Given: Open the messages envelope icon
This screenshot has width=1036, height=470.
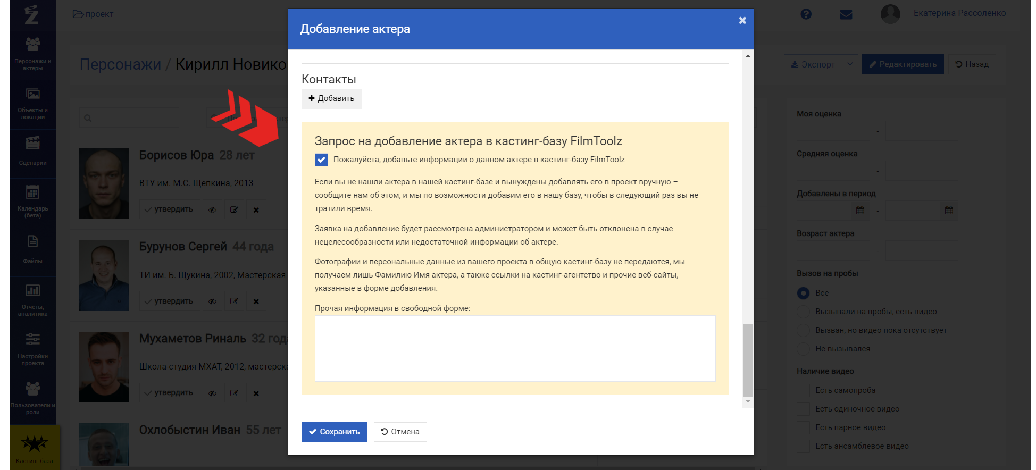Looking at the screenshot, I should [846, 15].
